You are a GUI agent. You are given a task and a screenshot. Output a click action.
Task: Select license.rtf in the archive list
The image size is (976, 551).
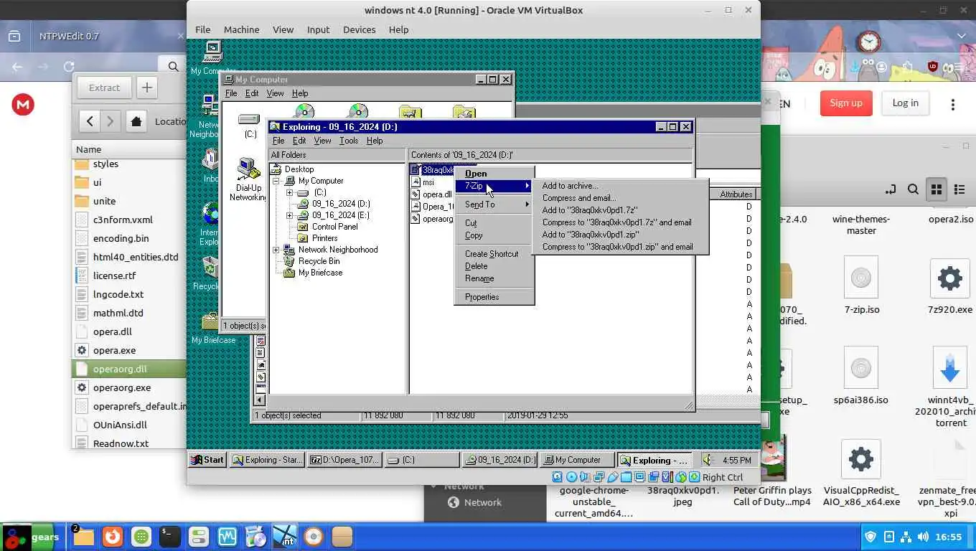click(115, 275)
